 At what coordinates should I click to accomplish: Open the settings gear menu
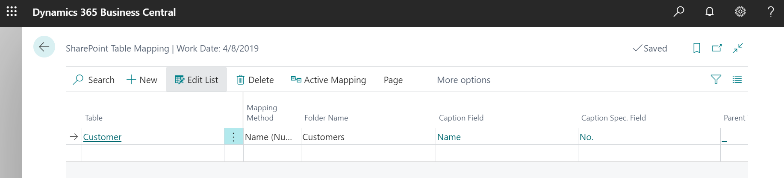click(x=740, y=11)
